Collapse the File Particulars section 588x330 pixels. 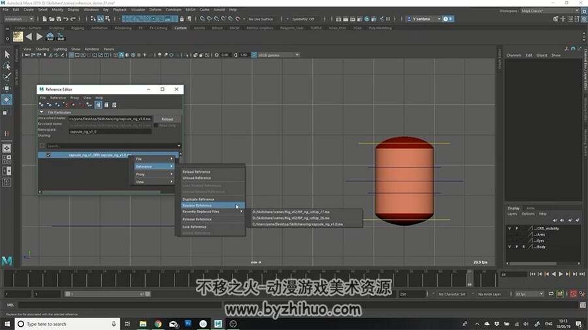(x=42, y=112)
